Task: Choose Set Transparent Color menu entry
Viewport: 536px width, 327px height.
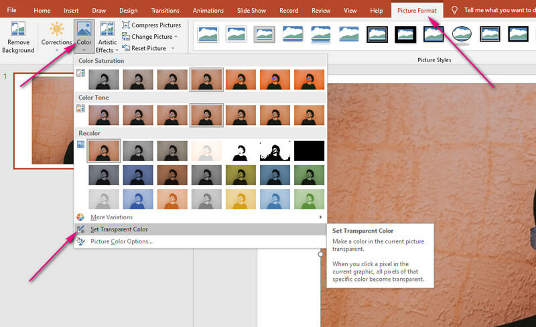Action: [119, 229]
